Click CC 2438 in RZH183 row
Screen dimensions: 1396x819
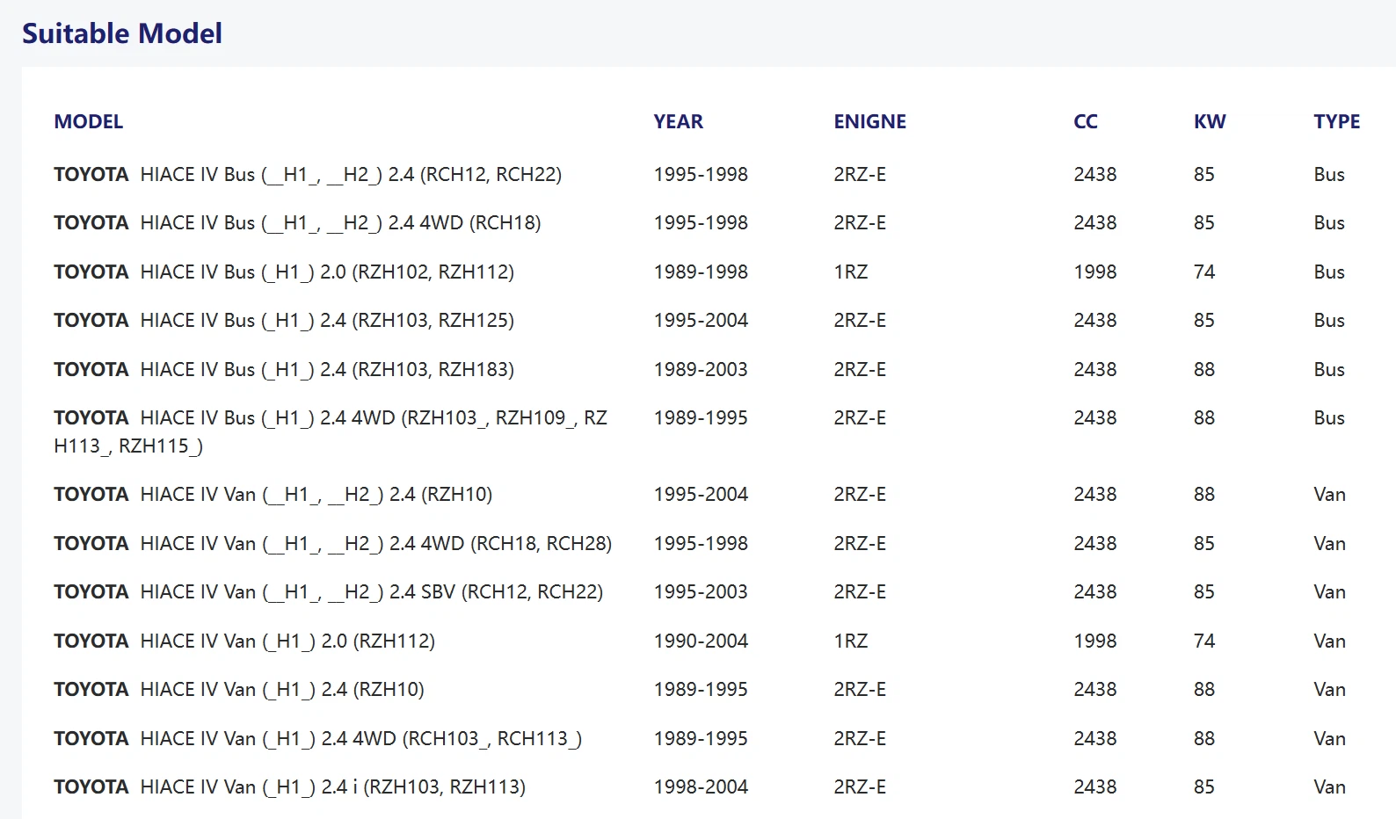click(1095, 369)
